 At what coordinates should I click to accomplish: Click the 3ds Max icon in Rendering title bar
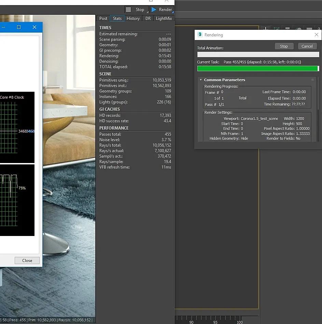click(200, 35)
